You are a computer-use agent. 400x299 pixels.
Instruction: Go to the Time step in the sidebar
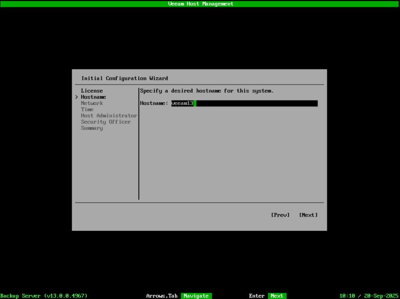click(x=87, y=110)
